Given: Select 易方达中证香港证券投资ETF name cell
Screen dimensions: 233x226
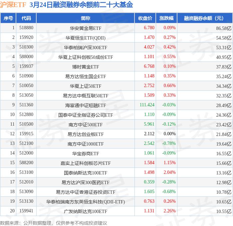Looking at the screenshot, I should (86, 192).
